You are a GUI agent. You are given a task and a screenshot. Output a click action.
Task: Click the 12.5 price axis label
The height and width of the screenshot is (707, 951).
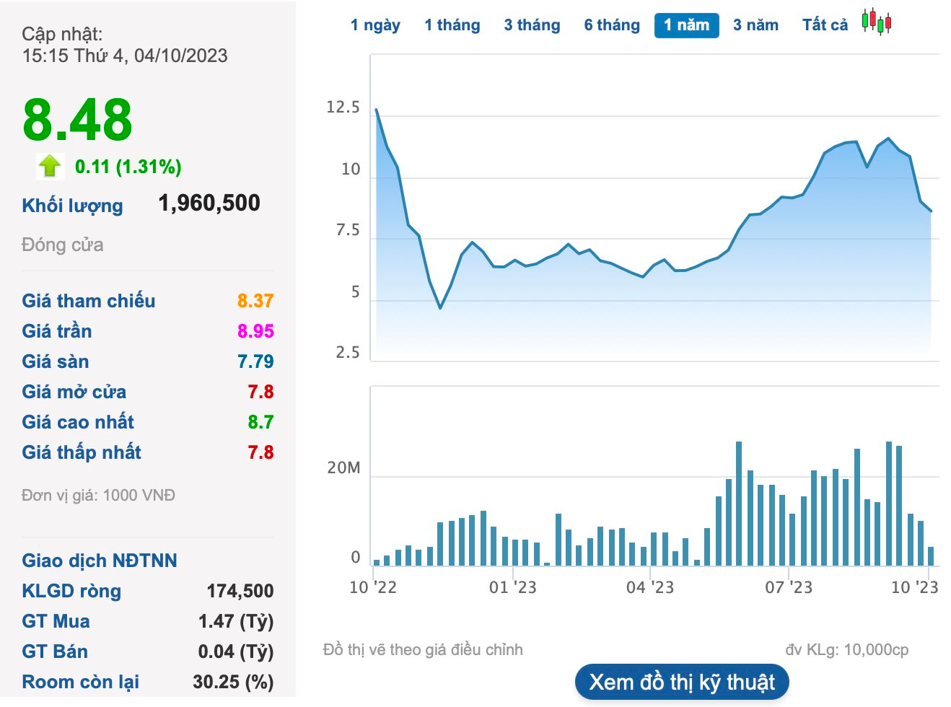click(343, 107)
